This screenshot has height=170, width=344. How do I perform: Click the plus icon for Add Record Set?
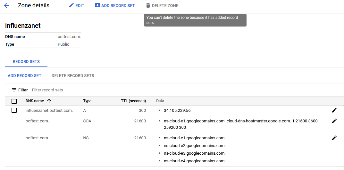(x=97, y=5)
